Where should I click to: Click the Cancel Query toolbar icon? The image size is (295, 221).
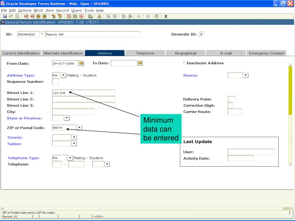pos(81,16)
